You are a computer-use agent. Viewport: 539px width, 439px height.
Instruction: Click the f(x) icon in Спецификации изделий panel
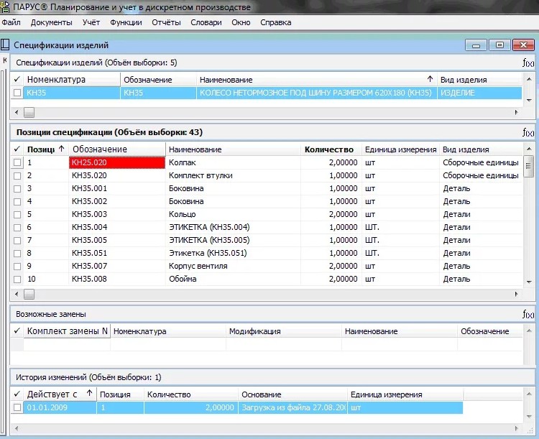pyautogui.click(x=529, y=63)
